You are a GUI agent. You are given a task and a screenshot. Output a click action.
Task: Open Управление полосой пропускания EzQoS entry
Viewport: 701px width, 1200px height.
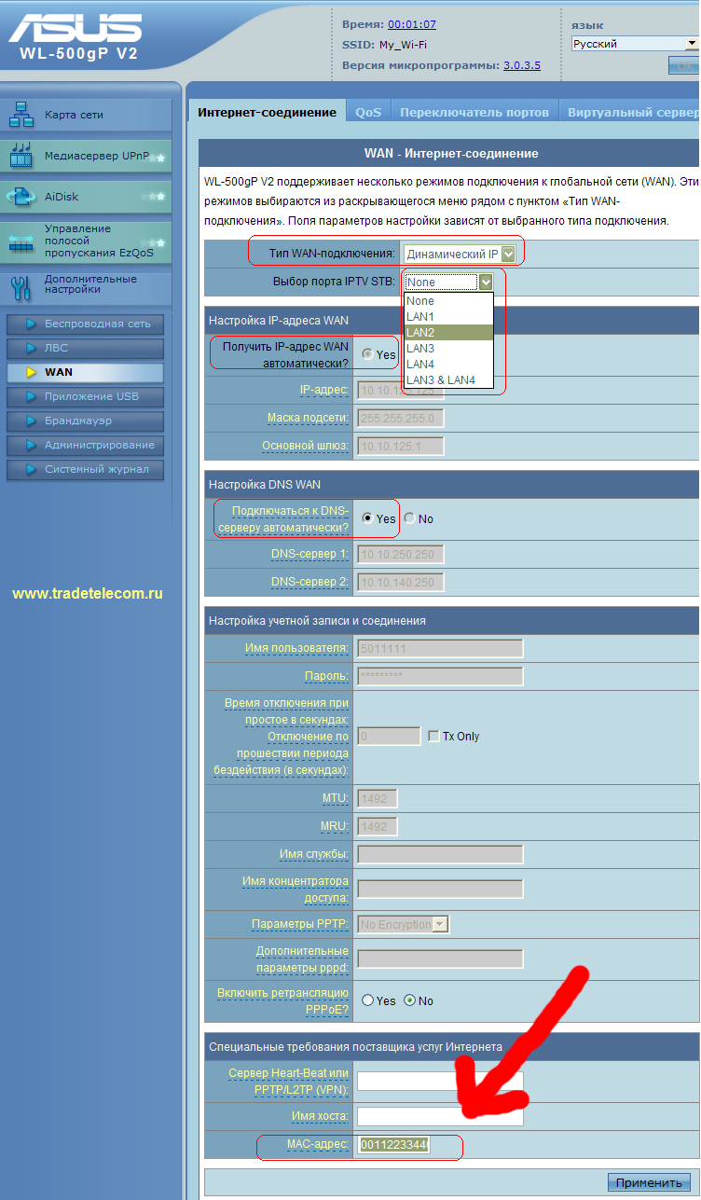[86, 241]
